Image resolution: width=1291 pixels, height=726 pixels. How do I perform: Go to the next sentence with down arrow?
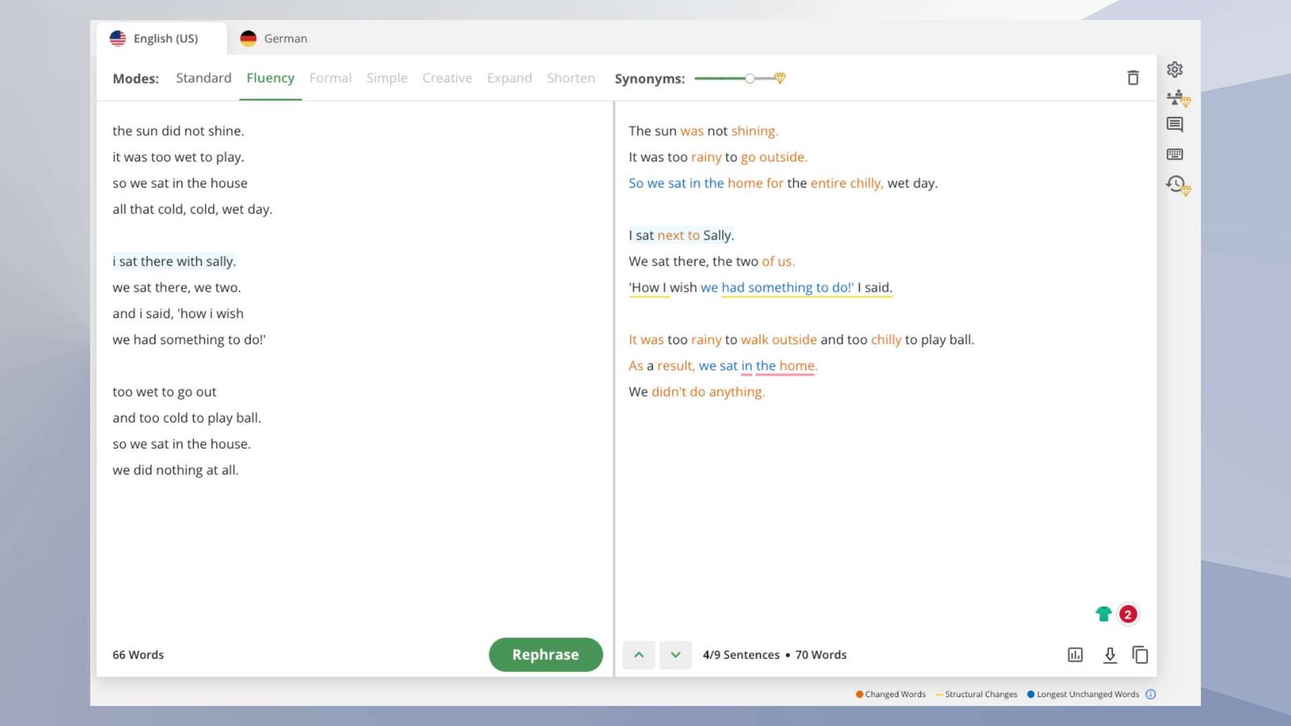point(675,655)
